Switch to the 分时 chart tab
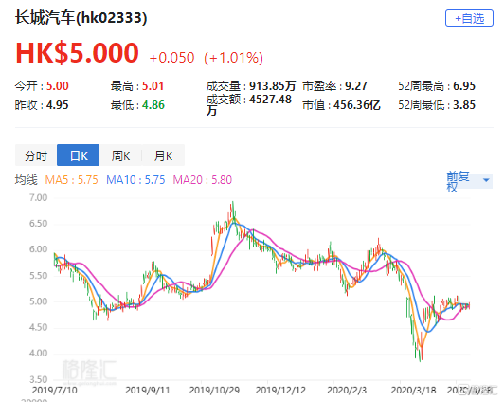This screenshot has width=504, height=402. [36, 155]
